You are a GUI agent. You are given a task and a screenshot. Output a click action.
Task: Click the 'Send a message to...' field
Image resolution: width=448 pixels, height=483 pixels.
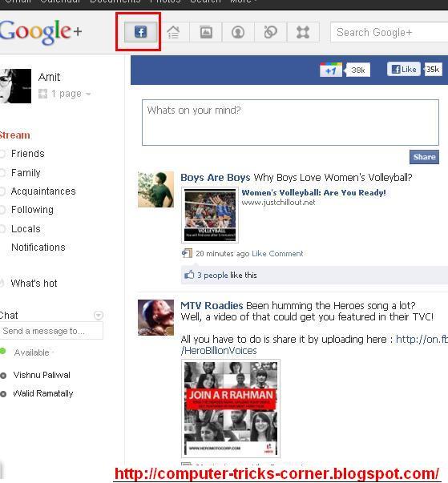[x=51, y=331]
